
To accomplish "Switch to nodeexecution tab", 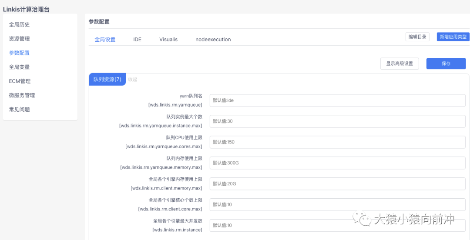I will click(x=213, y=40).
